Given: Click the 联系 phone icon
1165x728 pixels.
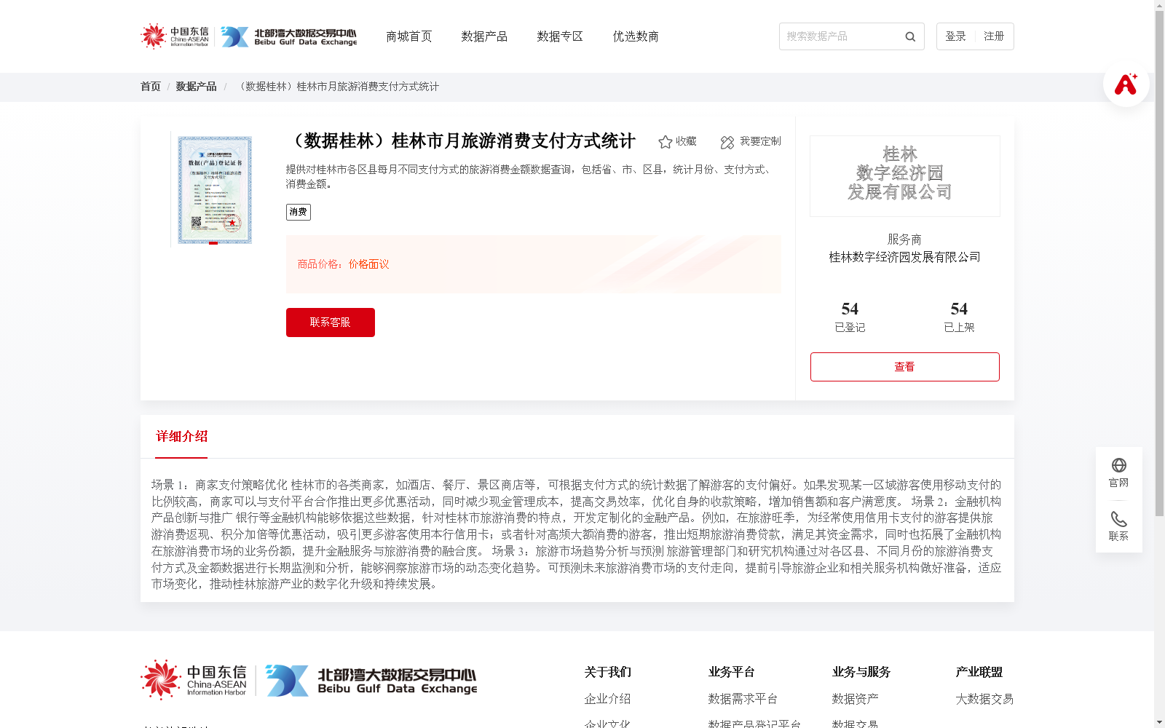Looking at the screenshot, I should click(1119, 519).
